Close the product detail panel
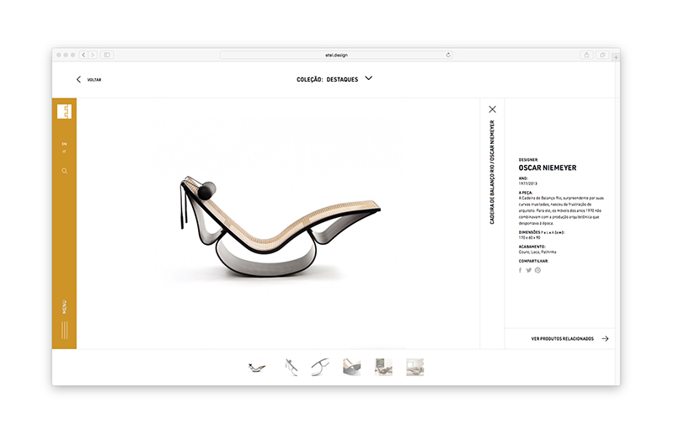 tap(492, 109)
